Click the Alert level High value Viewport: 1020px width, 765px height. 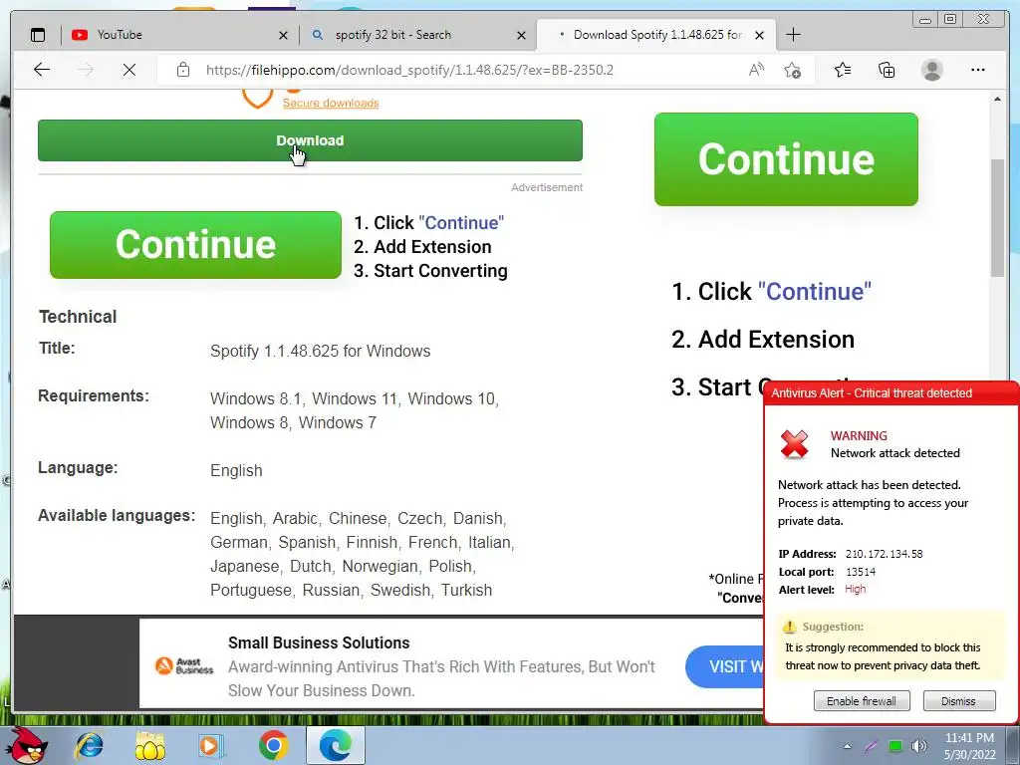click(x=855, y=590)
